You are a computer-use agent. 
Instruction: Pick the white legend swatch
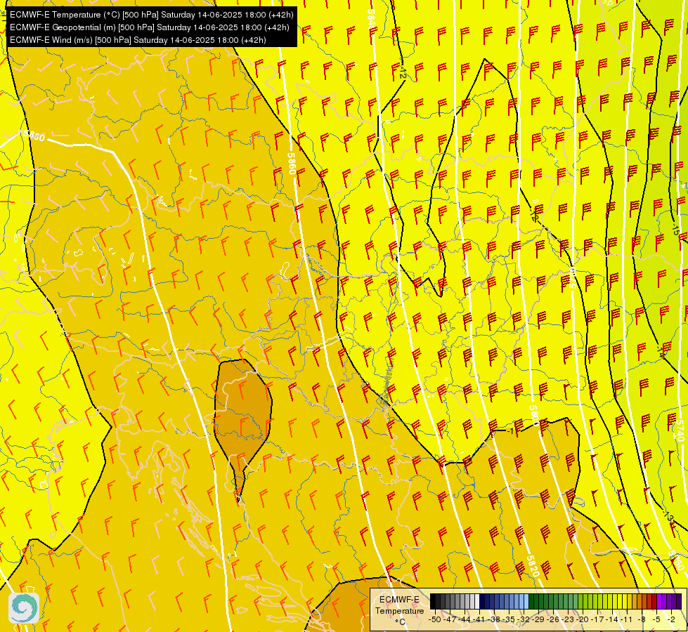tap(477, 601)
